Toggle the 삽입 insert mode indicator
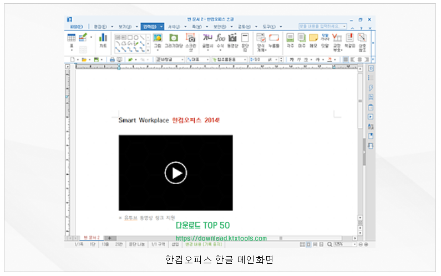The width and height of the screenshot is (441, 276). pos(175,244)
